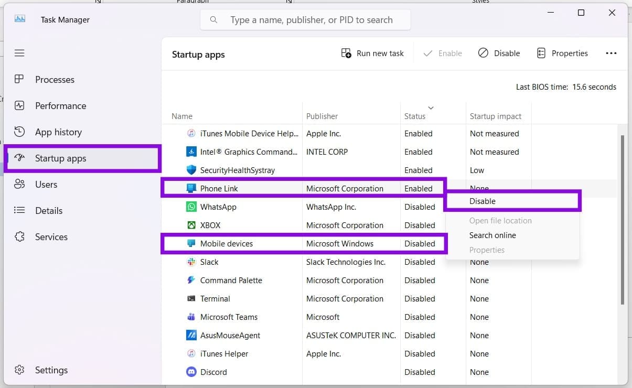Click the Discord app icon

[191, 372]
